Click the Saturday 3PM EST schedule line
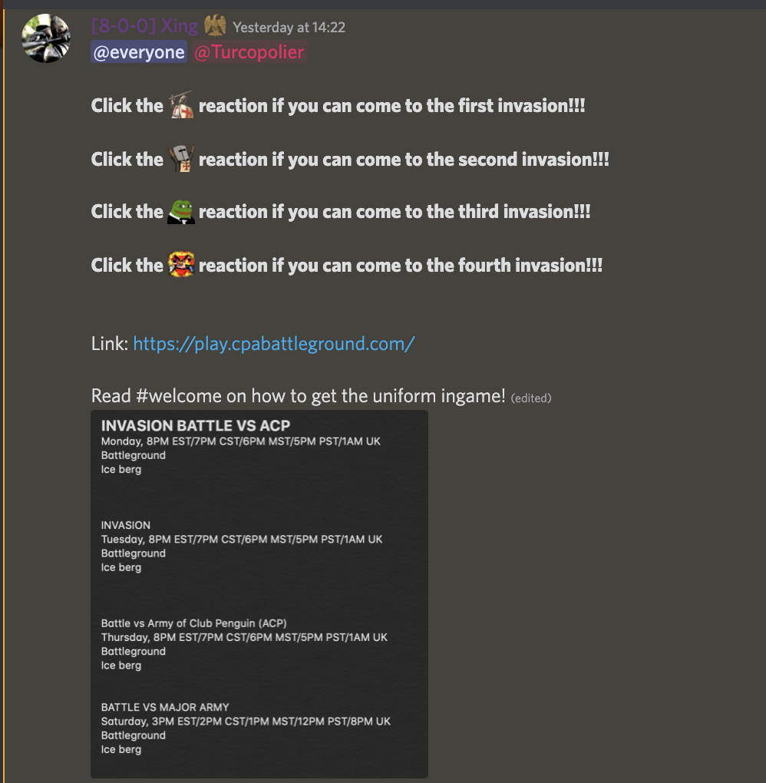Image resolution: width=766 pixels, height=783 pixels. 246,721
